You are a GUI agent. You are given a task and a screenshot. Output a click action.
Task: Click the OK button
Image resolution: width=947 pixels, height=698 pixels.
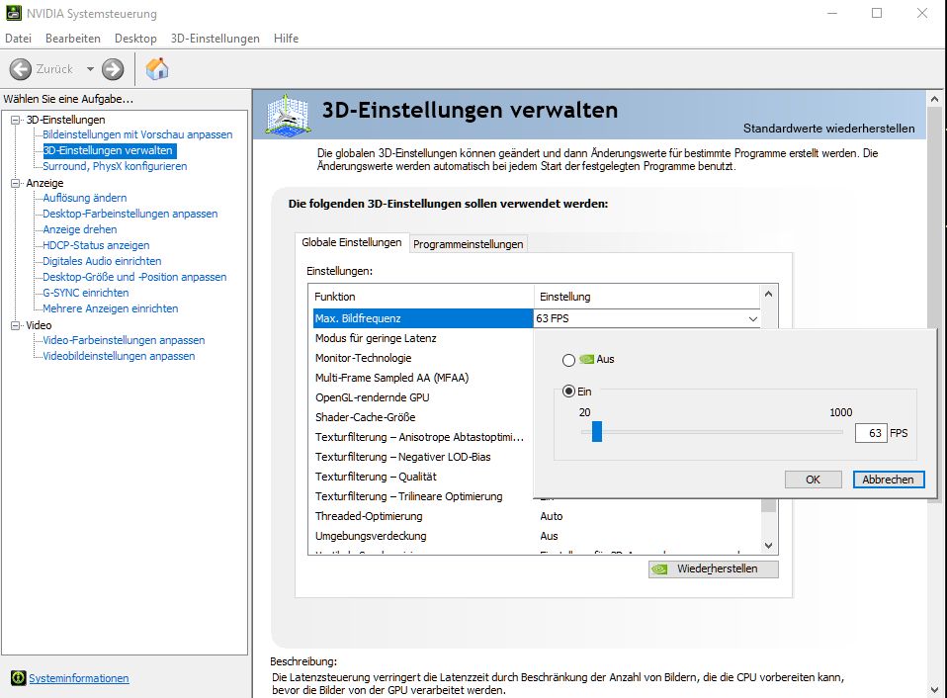(813, 480)
